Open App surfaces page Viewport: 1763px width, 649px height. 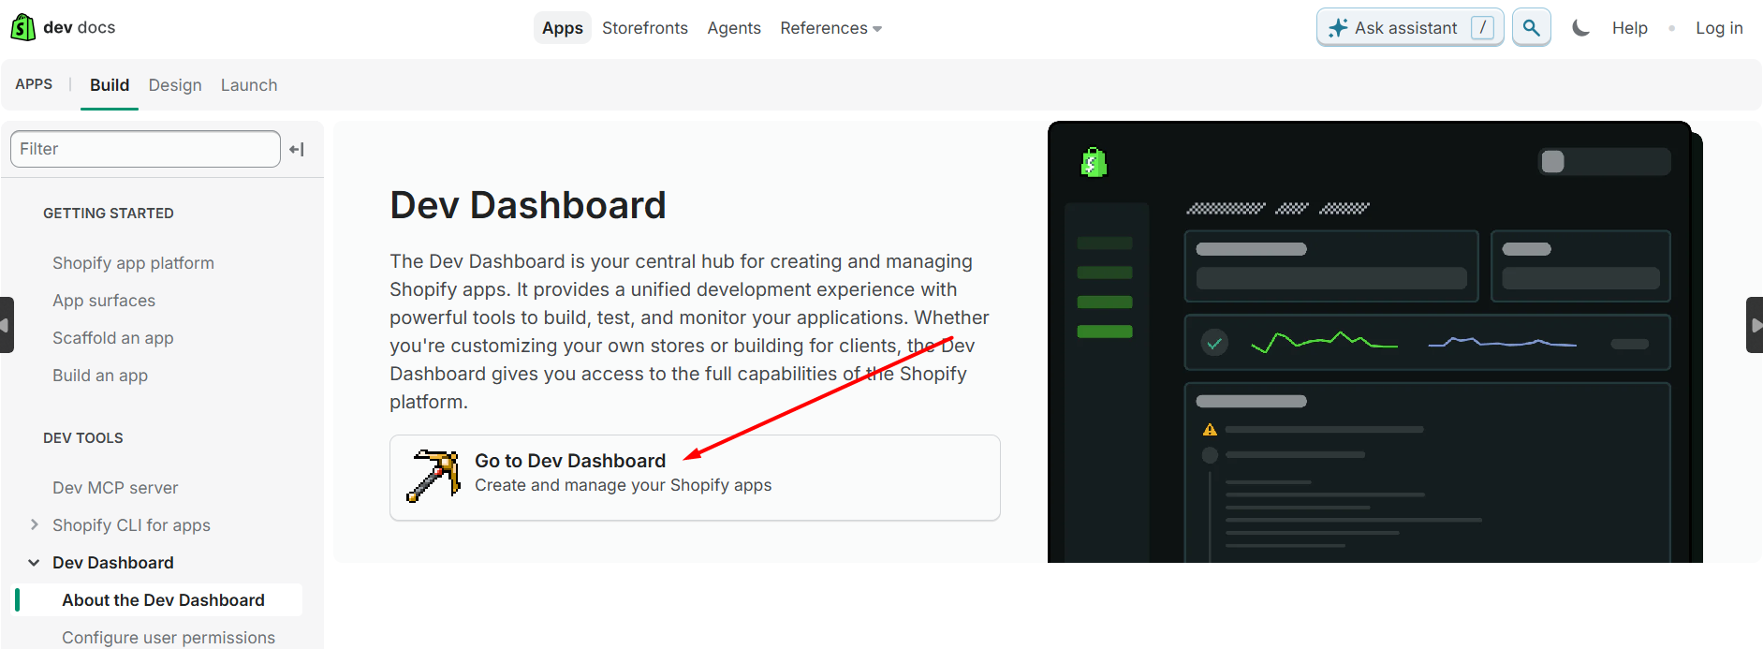coord(104,301)
